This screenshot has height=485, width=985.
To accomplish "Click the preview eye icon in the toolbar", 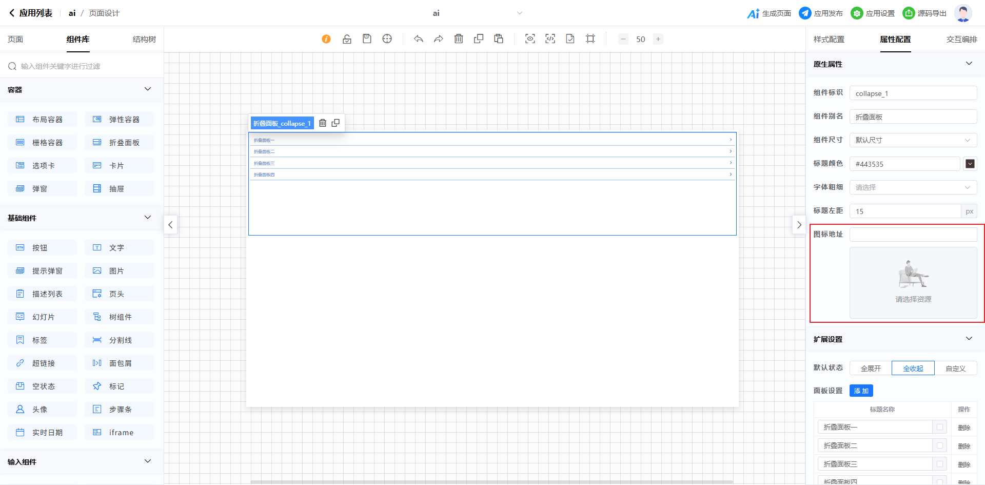I will pos(530,39).
